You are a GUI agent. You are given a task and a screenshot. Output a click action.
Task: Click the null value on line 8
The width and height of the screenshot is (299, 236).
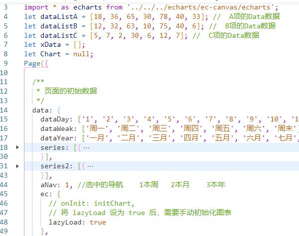pos(81,54)
